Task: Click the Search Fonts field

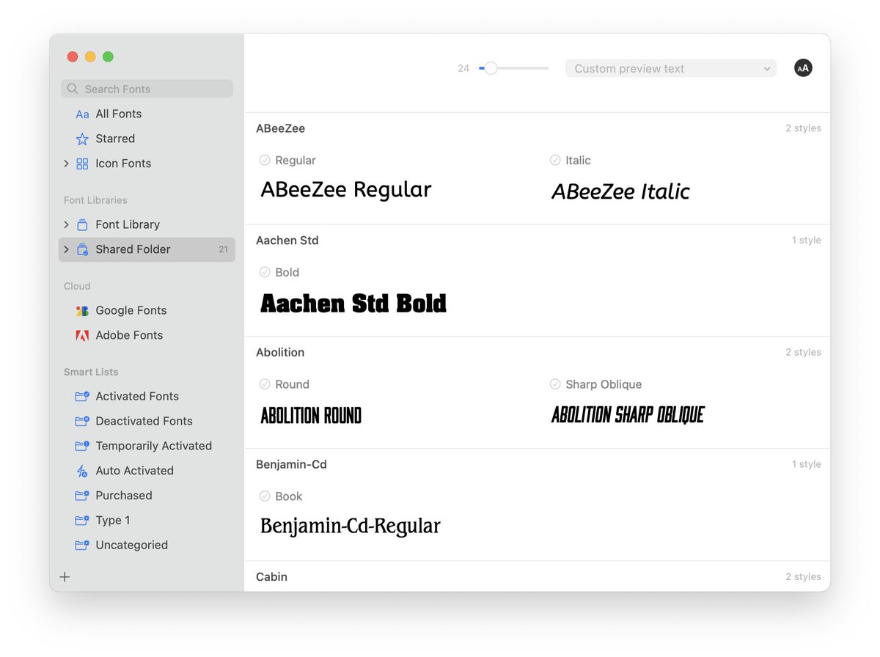Action: click(147, 89)
